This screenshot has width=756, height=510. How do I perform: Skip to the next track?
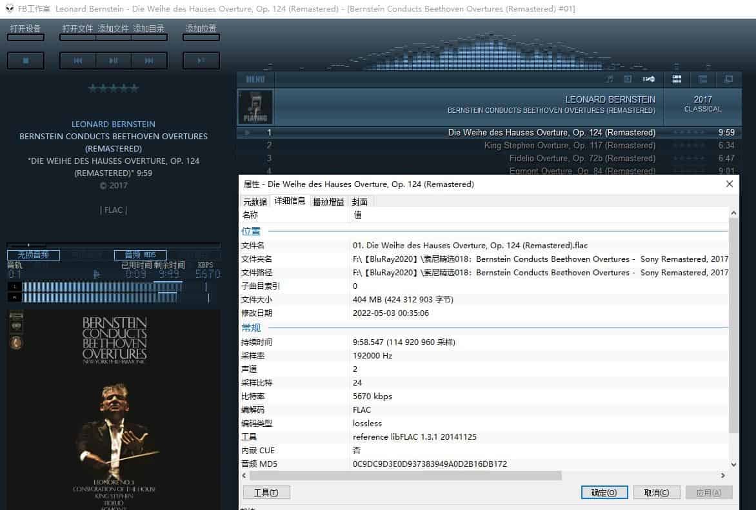pos(149,61)
